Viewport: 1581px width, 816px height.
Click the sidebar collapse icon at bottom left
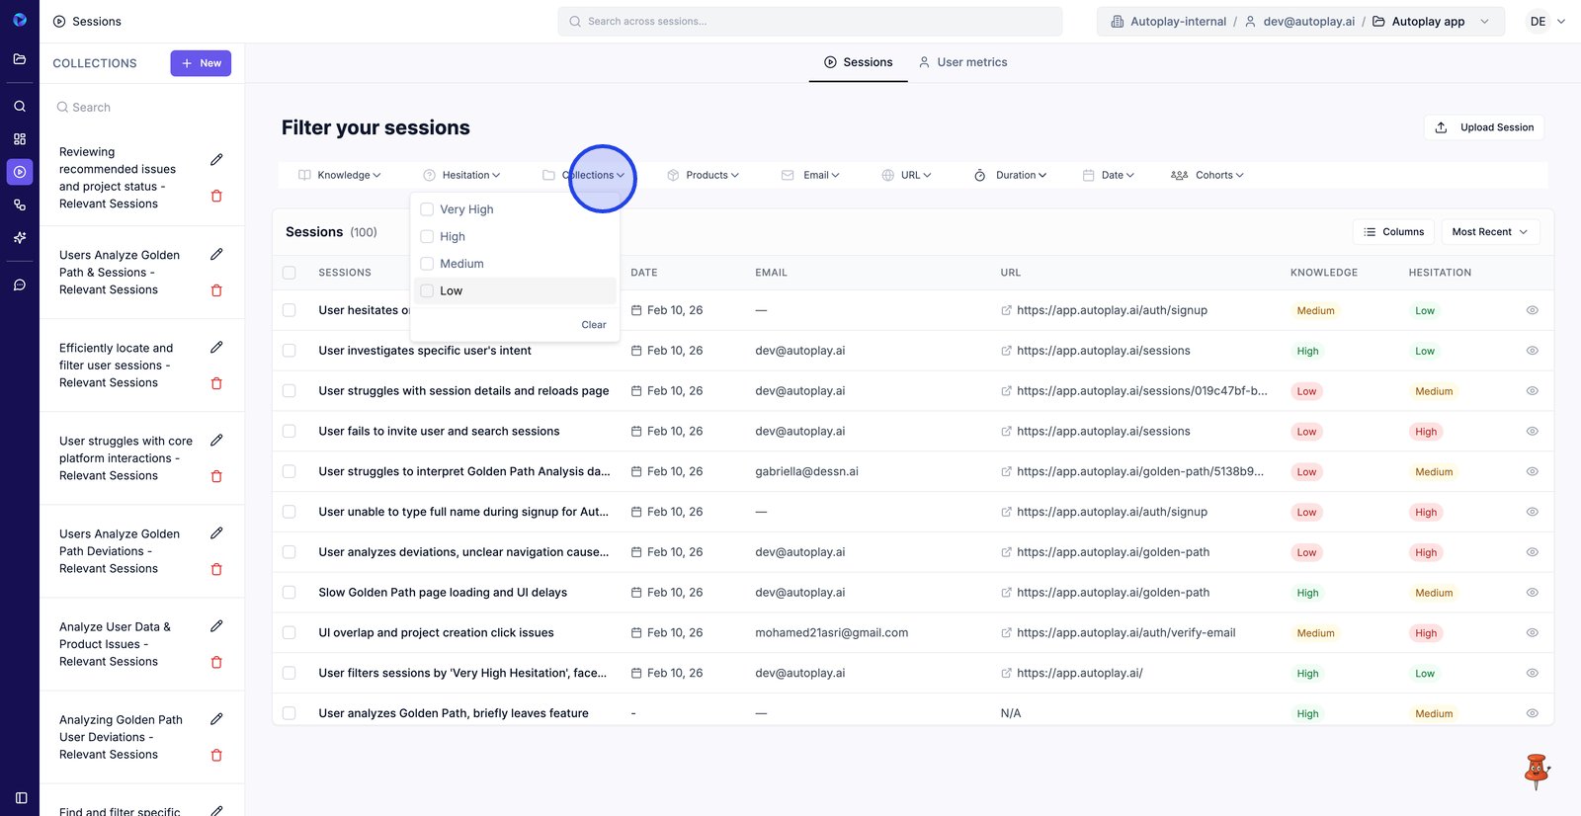(x=21, y=797)
